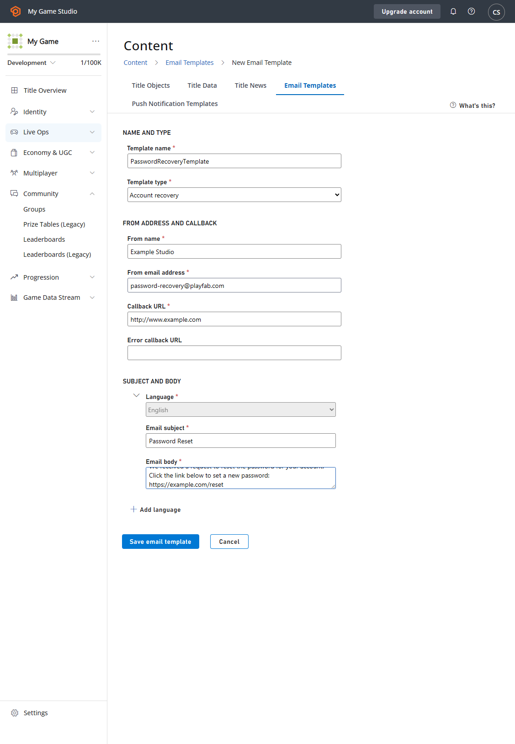Click Save email template button
The width and height of the screenshot is (515, 744).
(x=160, y=542)
